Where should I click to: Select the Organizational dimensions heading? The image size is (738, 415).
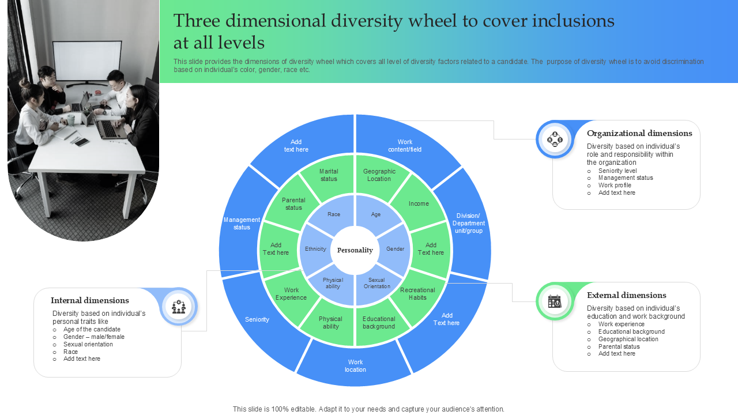click(x=639, y=134)
